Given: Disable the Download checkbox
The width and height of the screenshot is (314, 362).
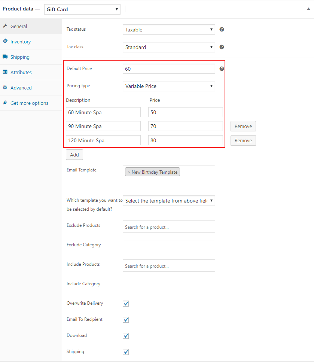Looking at the screenshot, I should click(126, 336).
